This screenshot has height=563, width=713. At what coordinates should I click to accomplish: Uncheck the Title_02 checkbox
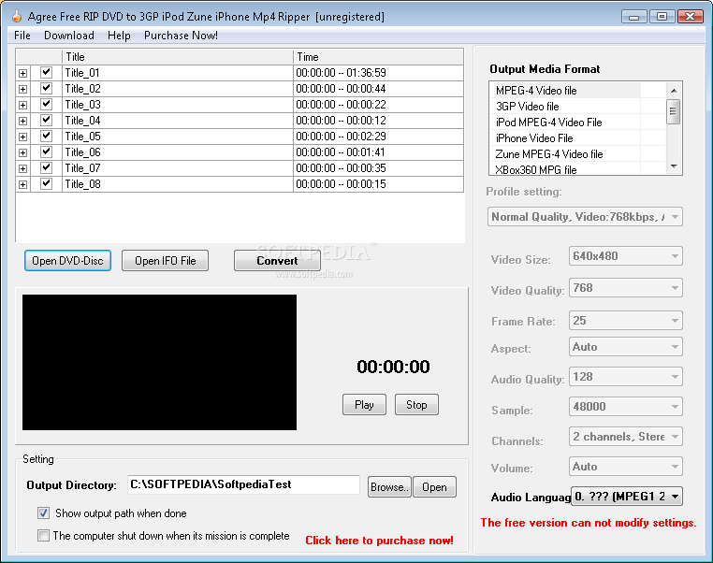pyautogui.click(x=46, y=88)
